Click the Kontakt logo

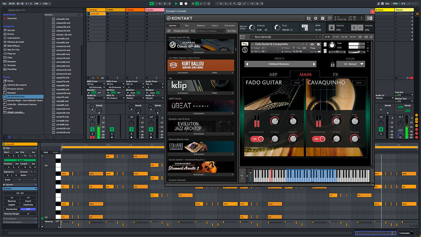click(180, 18)
